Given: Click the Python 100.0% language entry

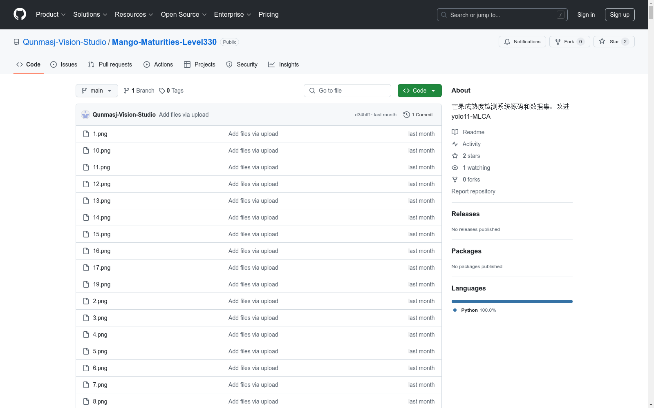Looking at the screenshot, I should click(475, 310).
